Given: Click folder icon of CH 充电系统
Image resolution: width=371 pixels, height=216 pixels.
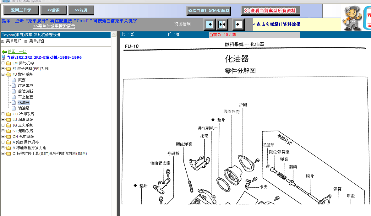Looking at the screenshot, I should pos(8,137).
